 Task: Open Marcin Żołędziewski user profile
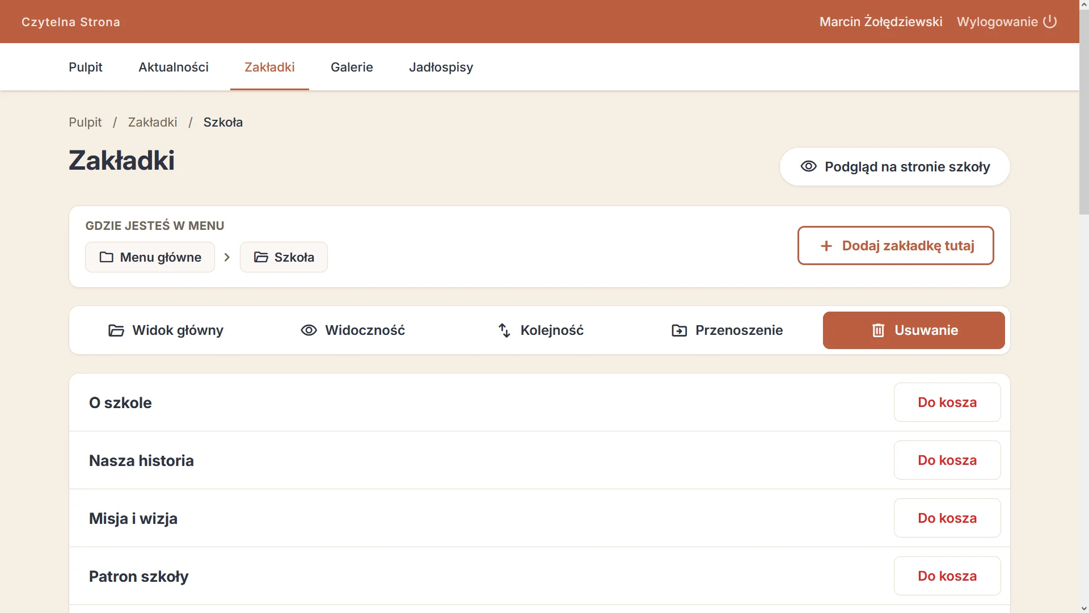click(881, 22)
